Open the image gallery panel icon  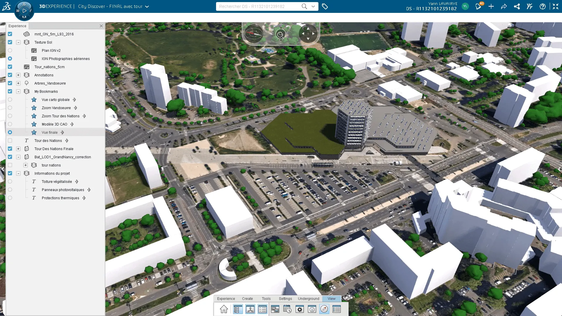275,309
